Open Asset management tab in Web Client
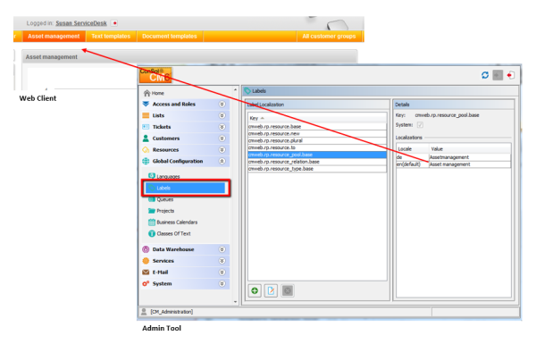Image resolution: width=536 pixels, height=344 pixels. coord(54,37)
